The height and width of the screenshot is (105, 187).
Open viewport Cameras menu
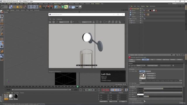pos(12,10)
